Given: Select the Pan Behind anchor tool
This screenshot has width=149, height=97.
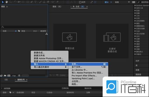Looking at the screenshot, I should pyautogui.click(x=23, y=2).
